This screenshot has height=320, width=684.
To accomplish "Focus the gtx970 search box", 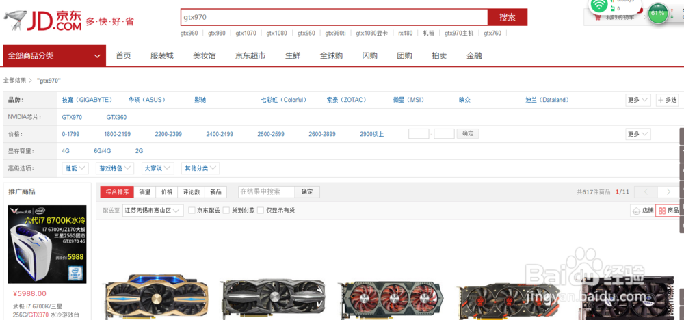I will click(x=334, y=18).
